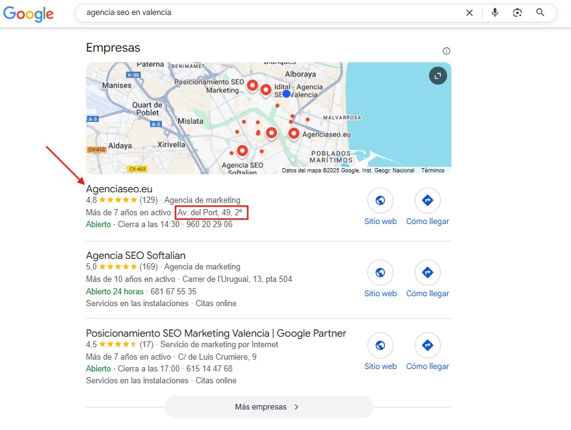Click the blue current-location dot on map
Viewport: 571px width, 430px height.
(x=286, y=94)
